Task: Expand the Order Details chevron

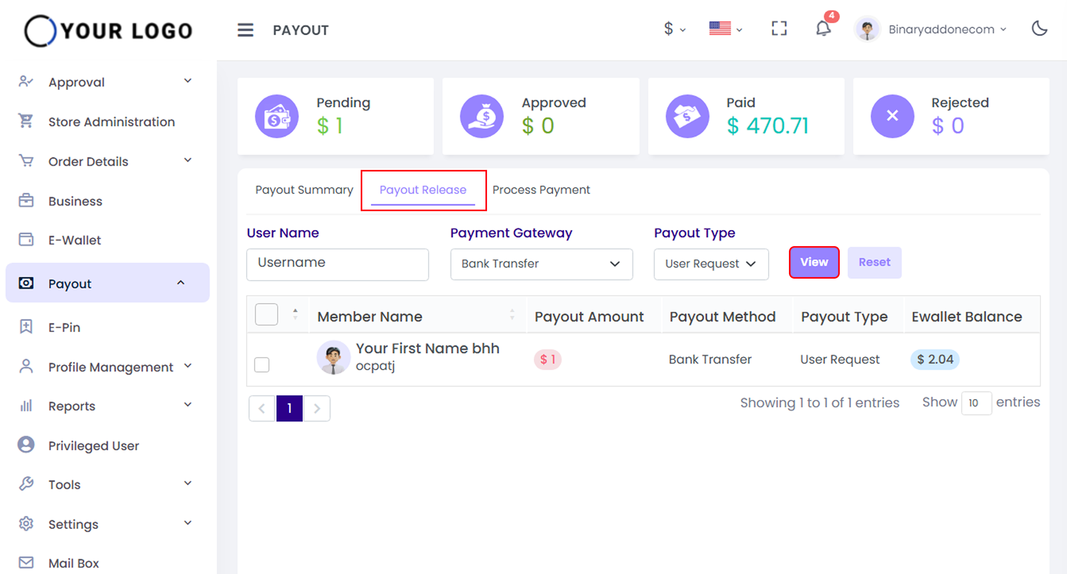Action: [x=187, y=160]
